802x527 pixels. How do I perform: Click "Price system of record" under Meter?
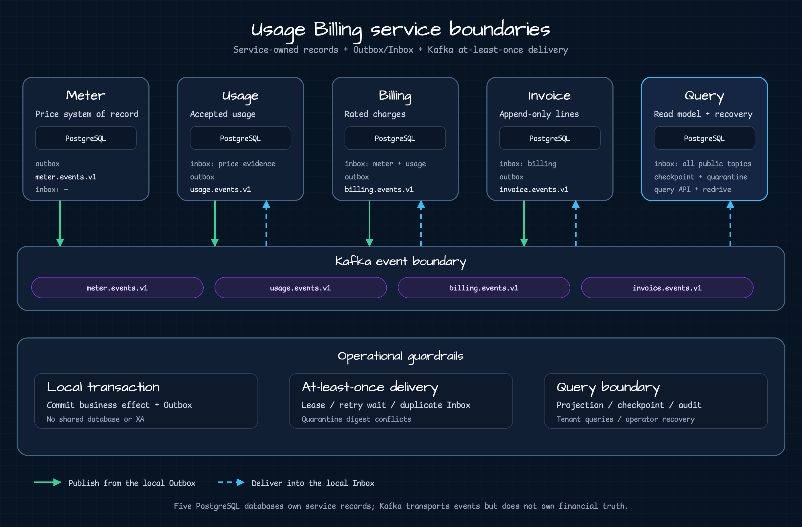pos(87,114)
